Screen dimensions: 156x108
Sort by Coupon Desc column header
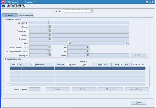(38, 64)
